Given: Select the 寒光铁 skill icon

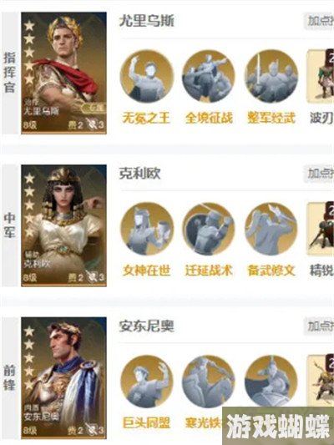Looking at the screenshot, I should click(209, 382).
